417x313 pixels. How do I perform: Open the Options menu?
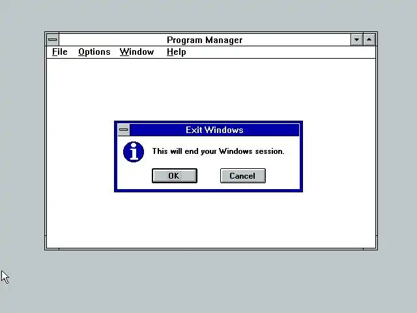(94, 52)
